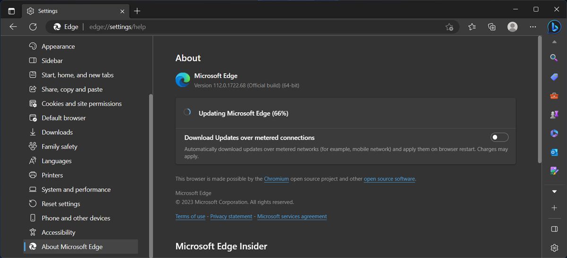Open the Favorites list icon
567x258 pixels.
click(x=472, y=27)
